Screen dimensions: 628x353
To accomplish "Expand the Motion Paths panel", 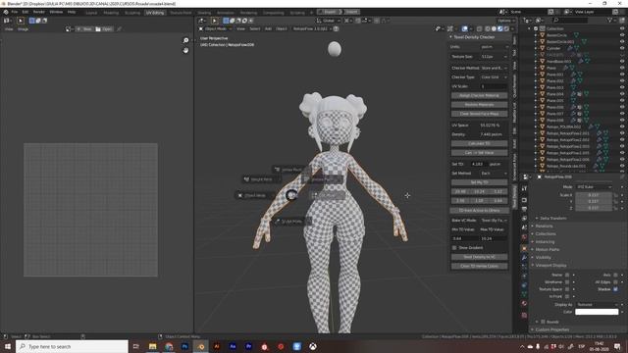I will [547, 249].
